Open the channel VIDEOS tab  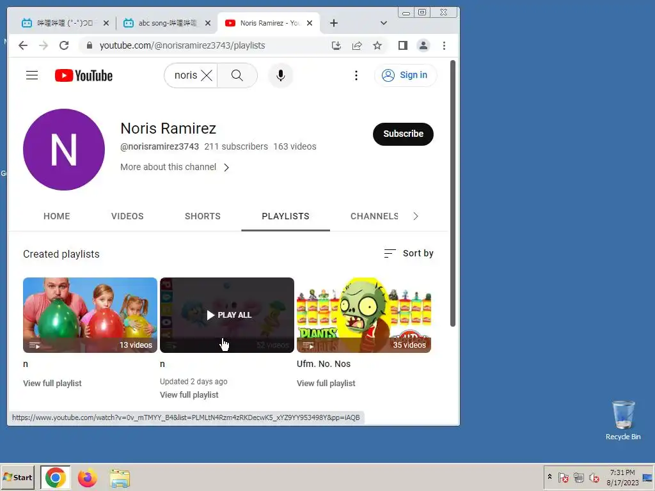(127, 216)
